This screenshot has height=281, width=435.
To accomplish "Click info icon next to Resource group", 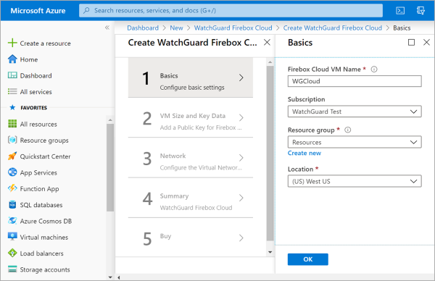I will click(x=347, y=130).
